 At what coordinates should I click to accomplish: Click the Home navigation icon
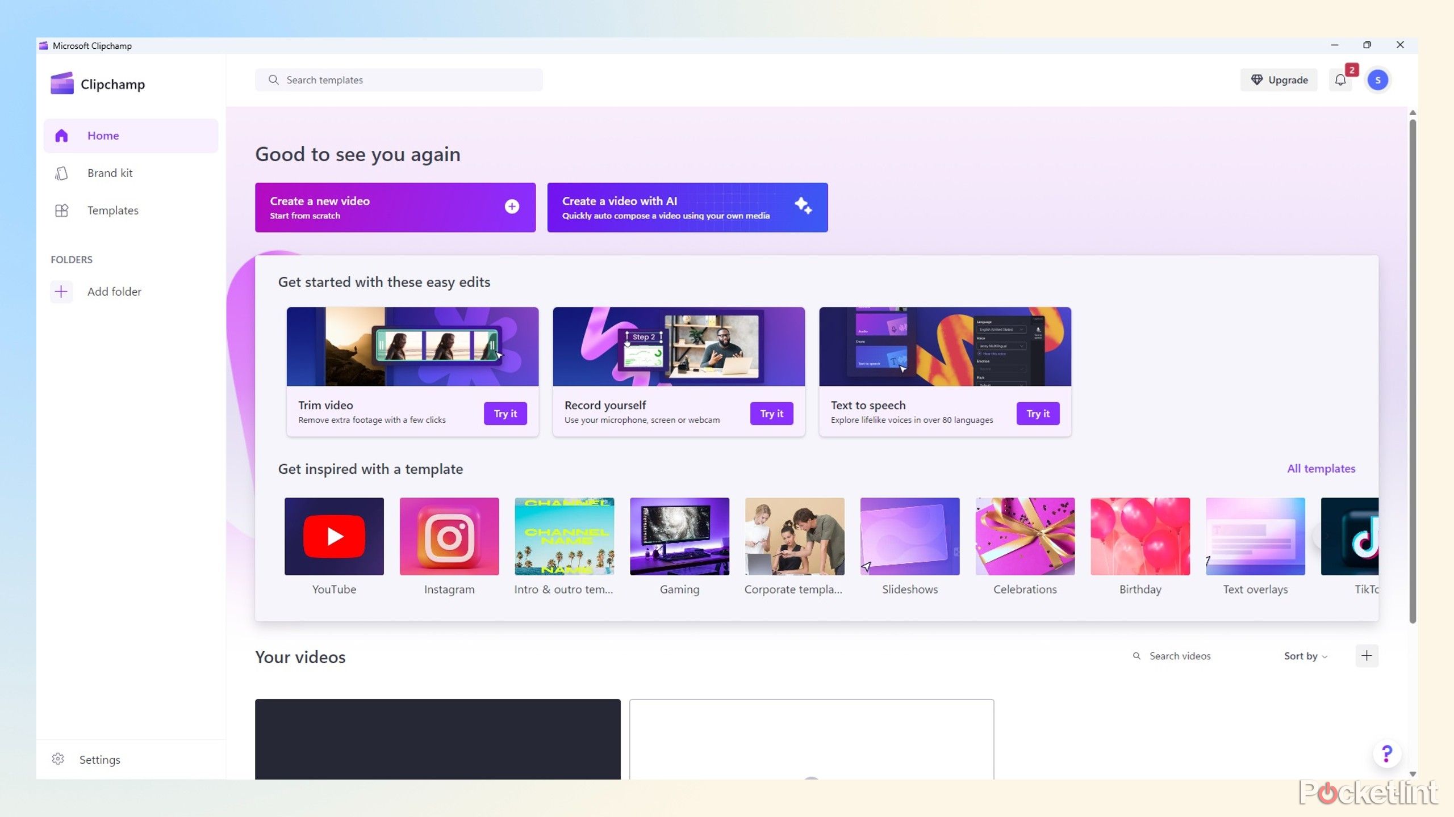pyautogui.click(x=63, y=134)
